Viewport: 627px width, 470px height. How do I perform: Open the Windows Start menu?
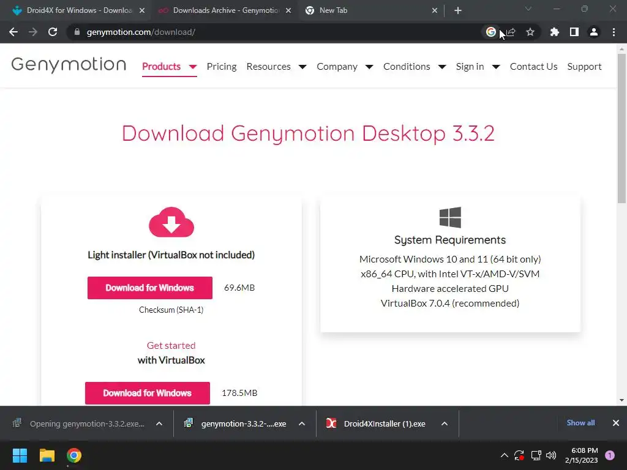(x=20, y=455)
